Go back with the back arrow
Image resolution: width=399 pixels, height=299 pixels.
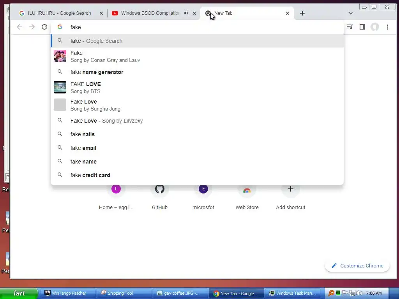tap(19, 27)
